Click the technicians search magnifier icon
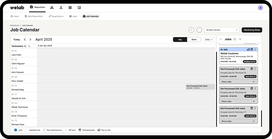272x139 pixels. [29, 46]
